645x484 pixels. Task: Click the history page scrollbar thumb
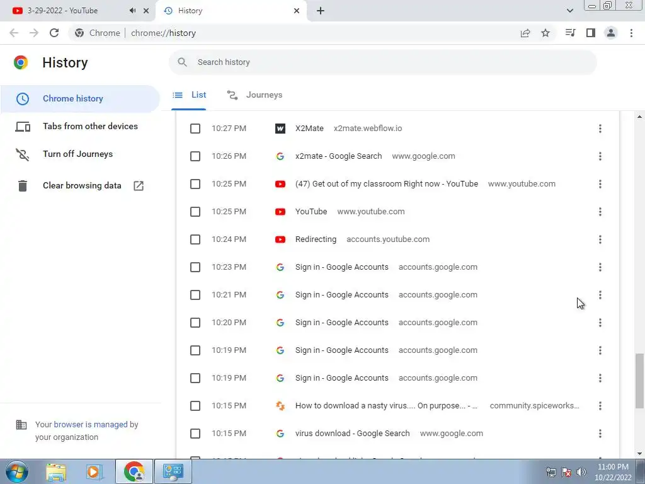[x=639, y=381]
